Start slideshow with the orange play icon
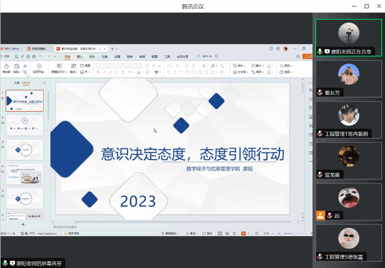Screen dimensions: 385x268 tap(243, 233)
